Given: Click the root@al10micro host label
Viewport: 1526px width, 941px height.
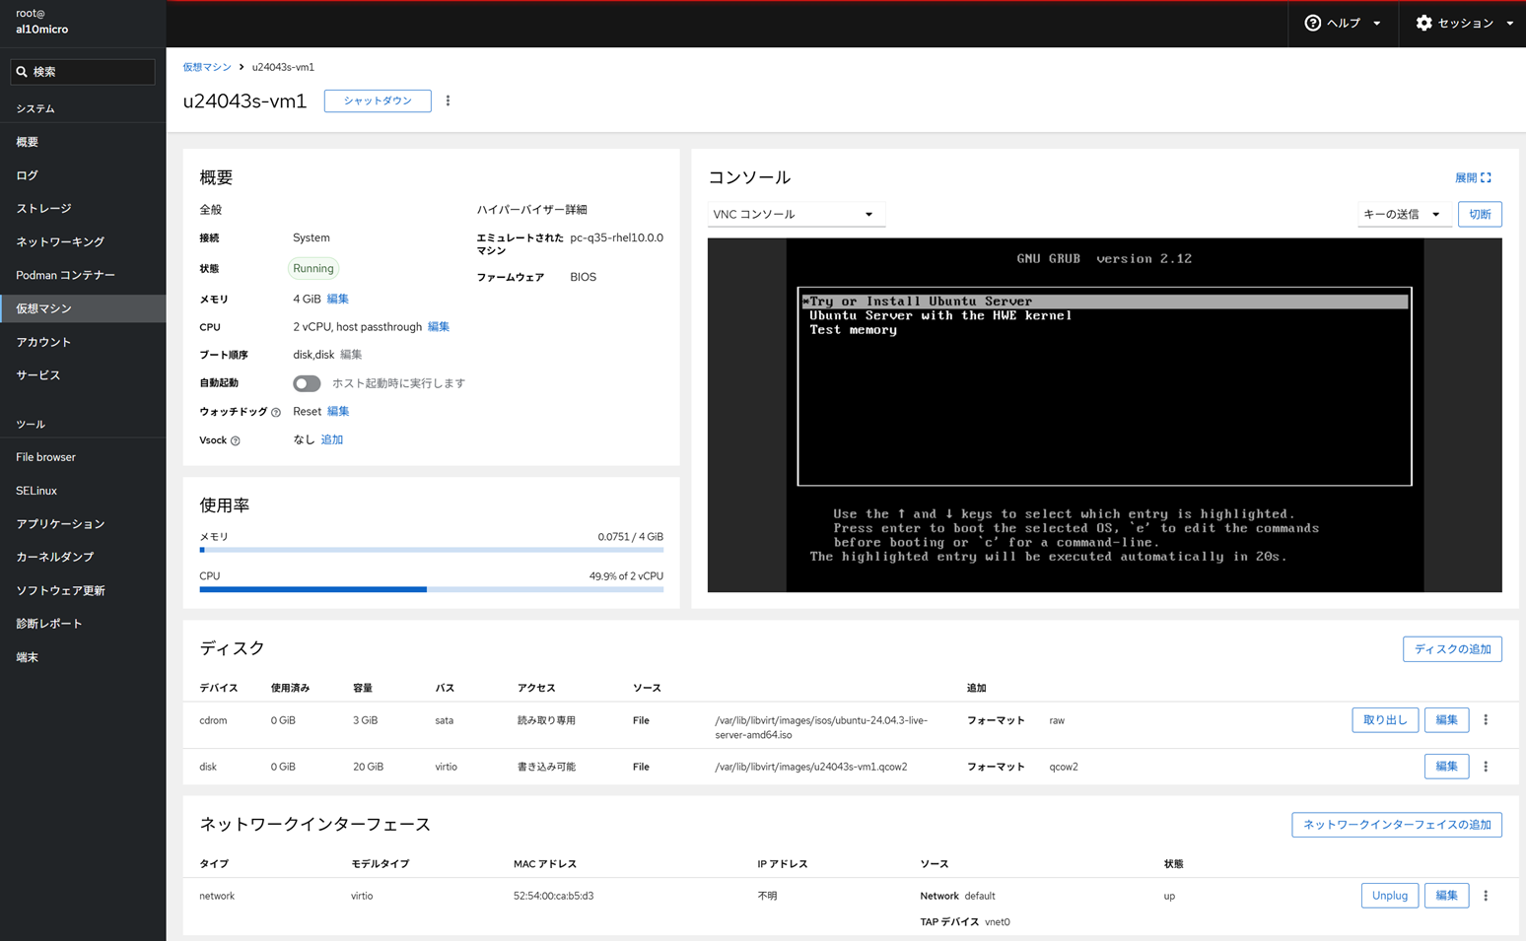Looking at the screenshot, I should coord(42,22).
